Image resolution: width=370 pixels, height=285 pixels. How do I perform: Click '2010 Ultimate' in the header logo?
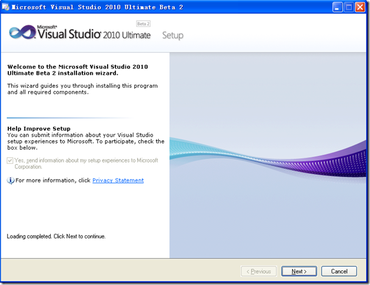tap(126, 35)
